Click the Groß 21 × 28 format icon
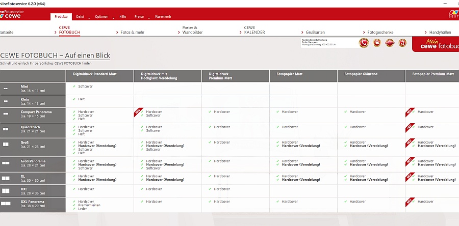The height and width of the screenshot is (226, 459). (6, 144)
